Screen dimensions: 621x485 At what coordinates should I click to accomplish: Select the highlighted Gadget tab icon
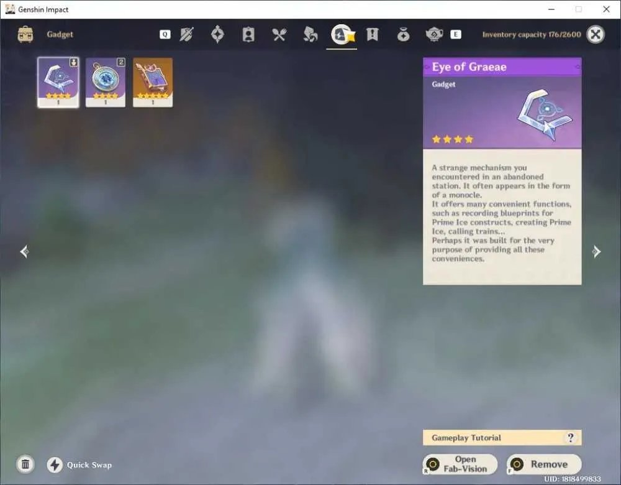[x=342, y=34]
